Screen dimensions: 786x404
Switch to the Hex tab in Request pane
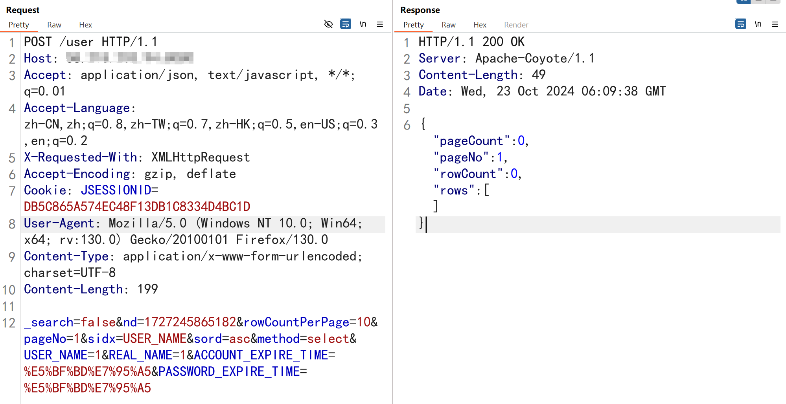tap(85, 25)
